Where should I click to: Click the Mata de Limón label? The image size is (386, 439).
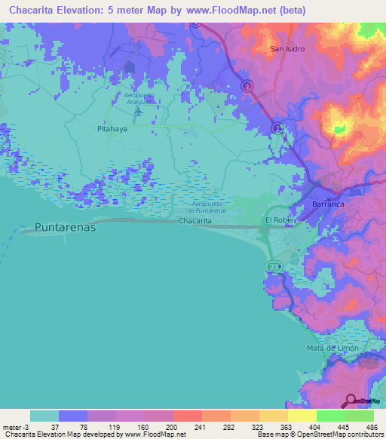click(332, 348)
